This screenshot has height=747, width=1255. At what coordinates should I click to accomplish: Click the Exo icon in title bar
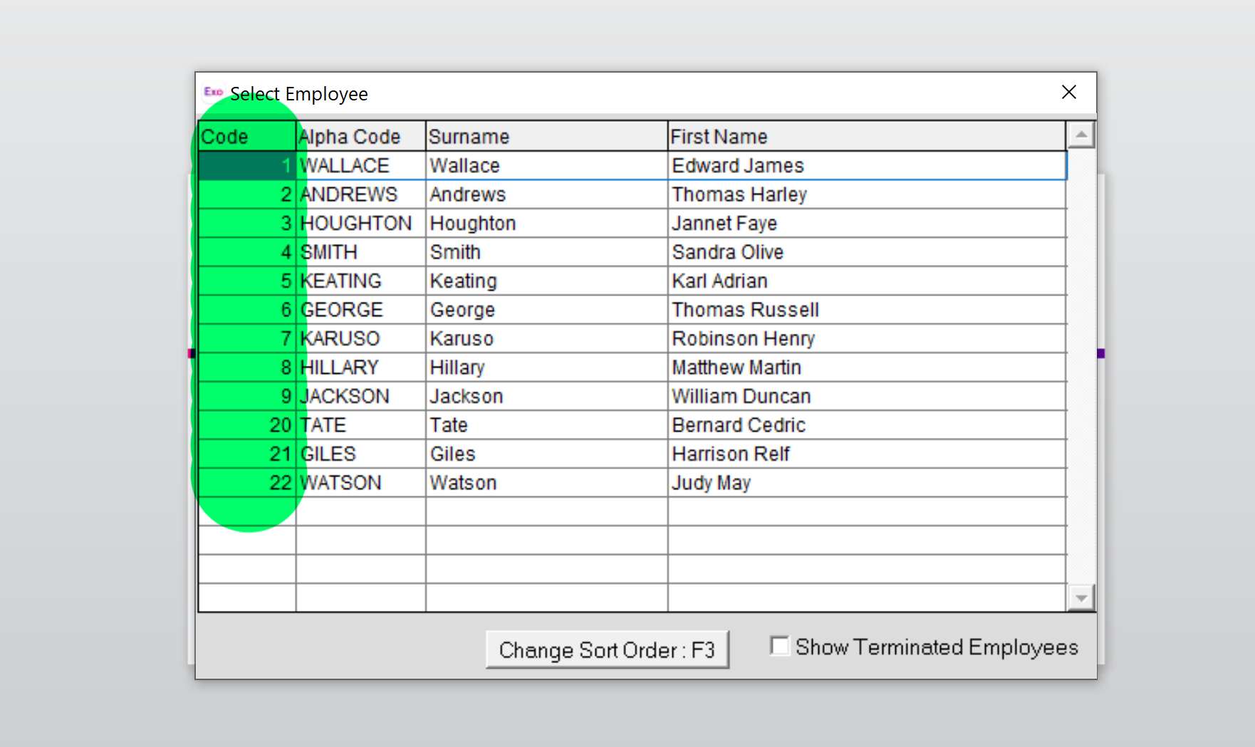[213, 93]
